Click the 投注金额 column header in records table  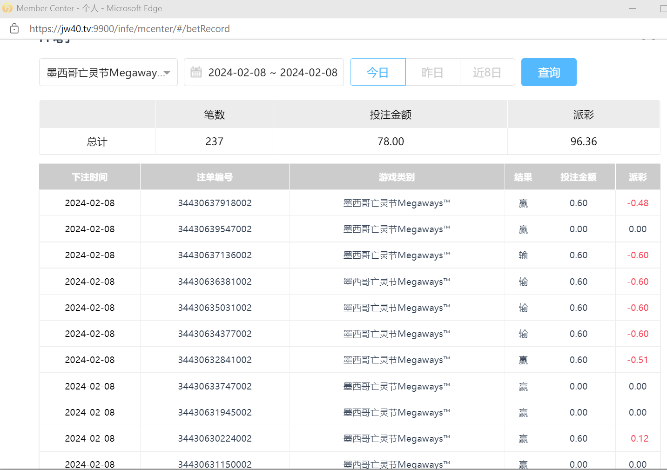tap(579, 177)
